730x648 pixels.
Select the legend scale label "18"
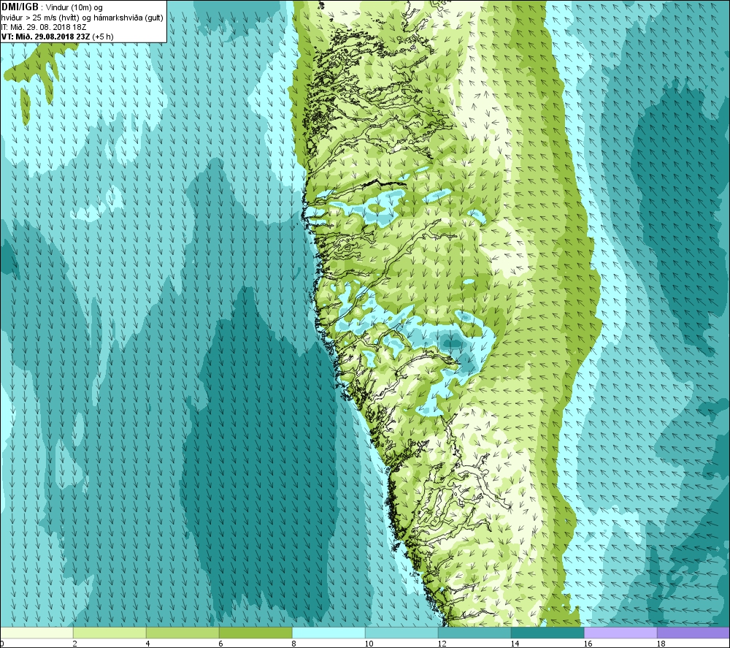pyautogui.click(x=661, y=644)
